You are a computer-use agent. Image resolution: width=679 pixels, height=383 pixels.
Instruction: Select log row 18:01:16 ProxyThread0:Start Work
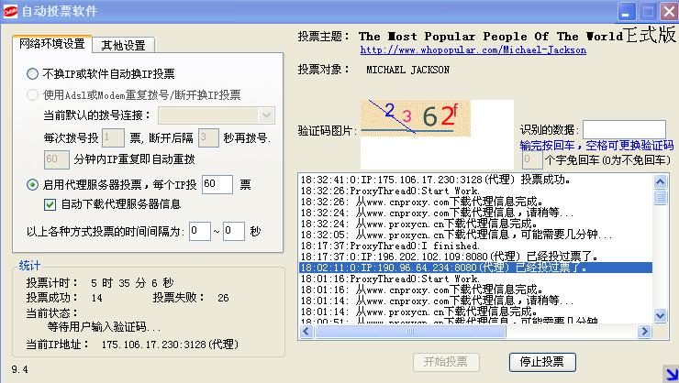tap(476, 279)
